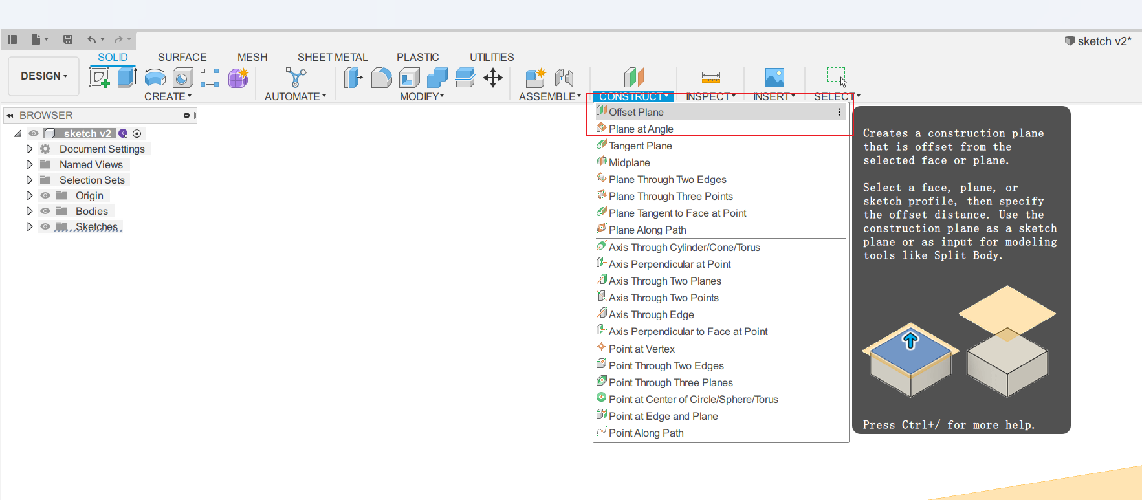Toggle visibility eye of Sketches folder
This screenshot has height=500, width=1142.
pyautogui.click(x=45, y=226)
